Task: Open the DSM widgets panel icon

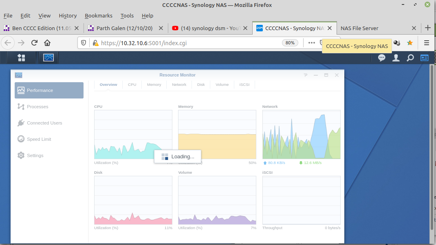Action: [x=425, y=58]
